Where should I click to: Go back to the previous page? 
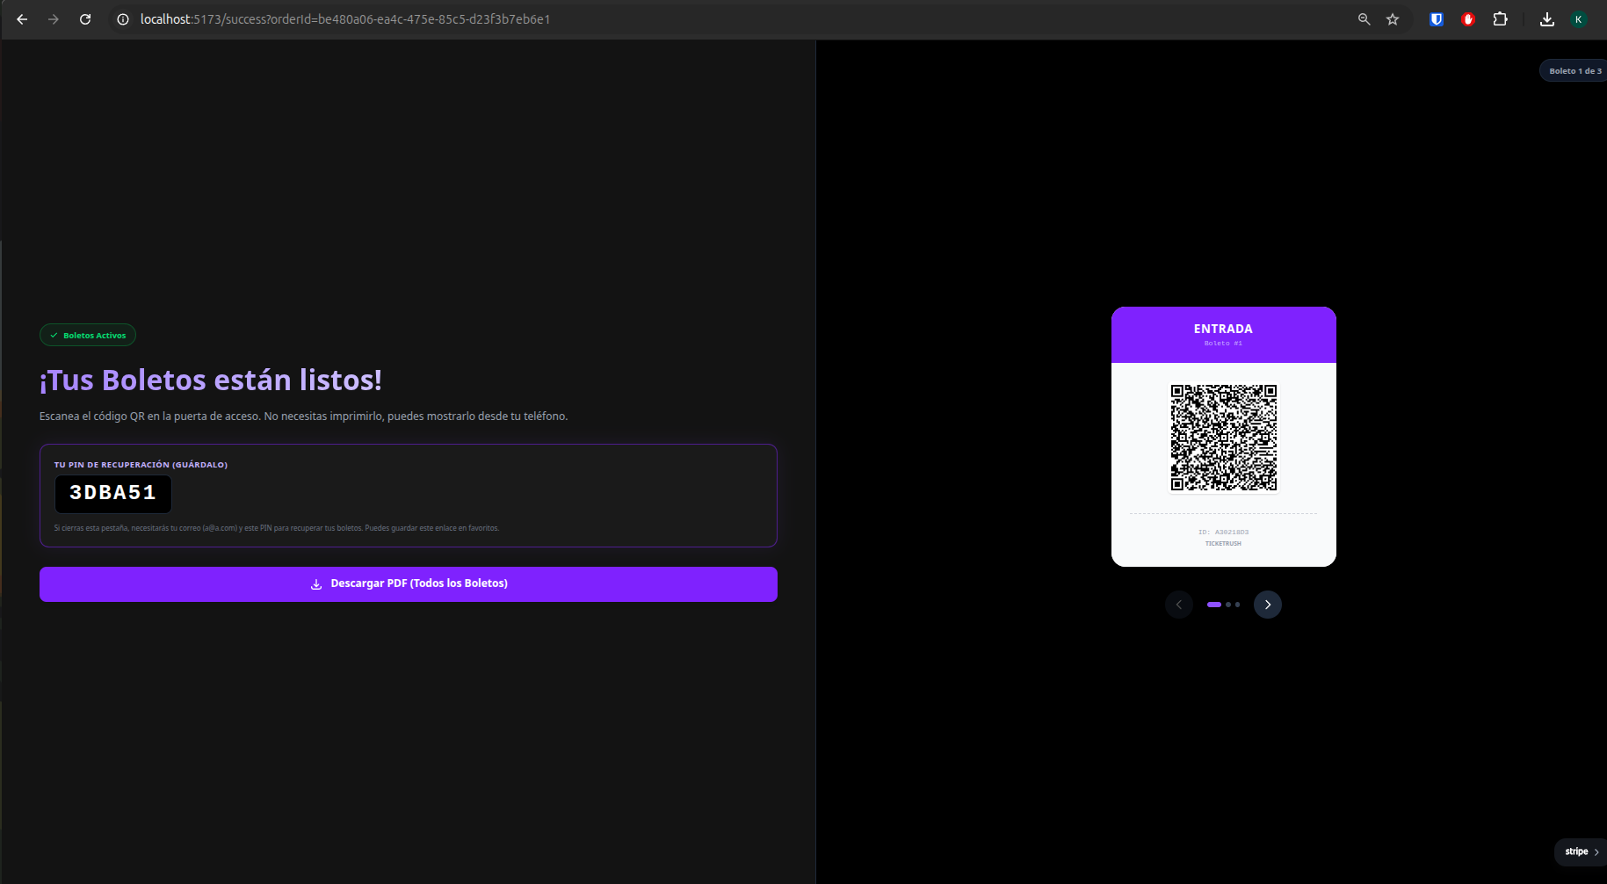click(22, 19)
